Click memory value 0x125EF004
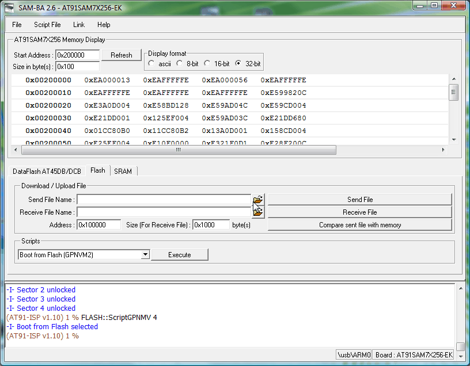The height and width of the screenshot is (366, 470). pos(166,118)
